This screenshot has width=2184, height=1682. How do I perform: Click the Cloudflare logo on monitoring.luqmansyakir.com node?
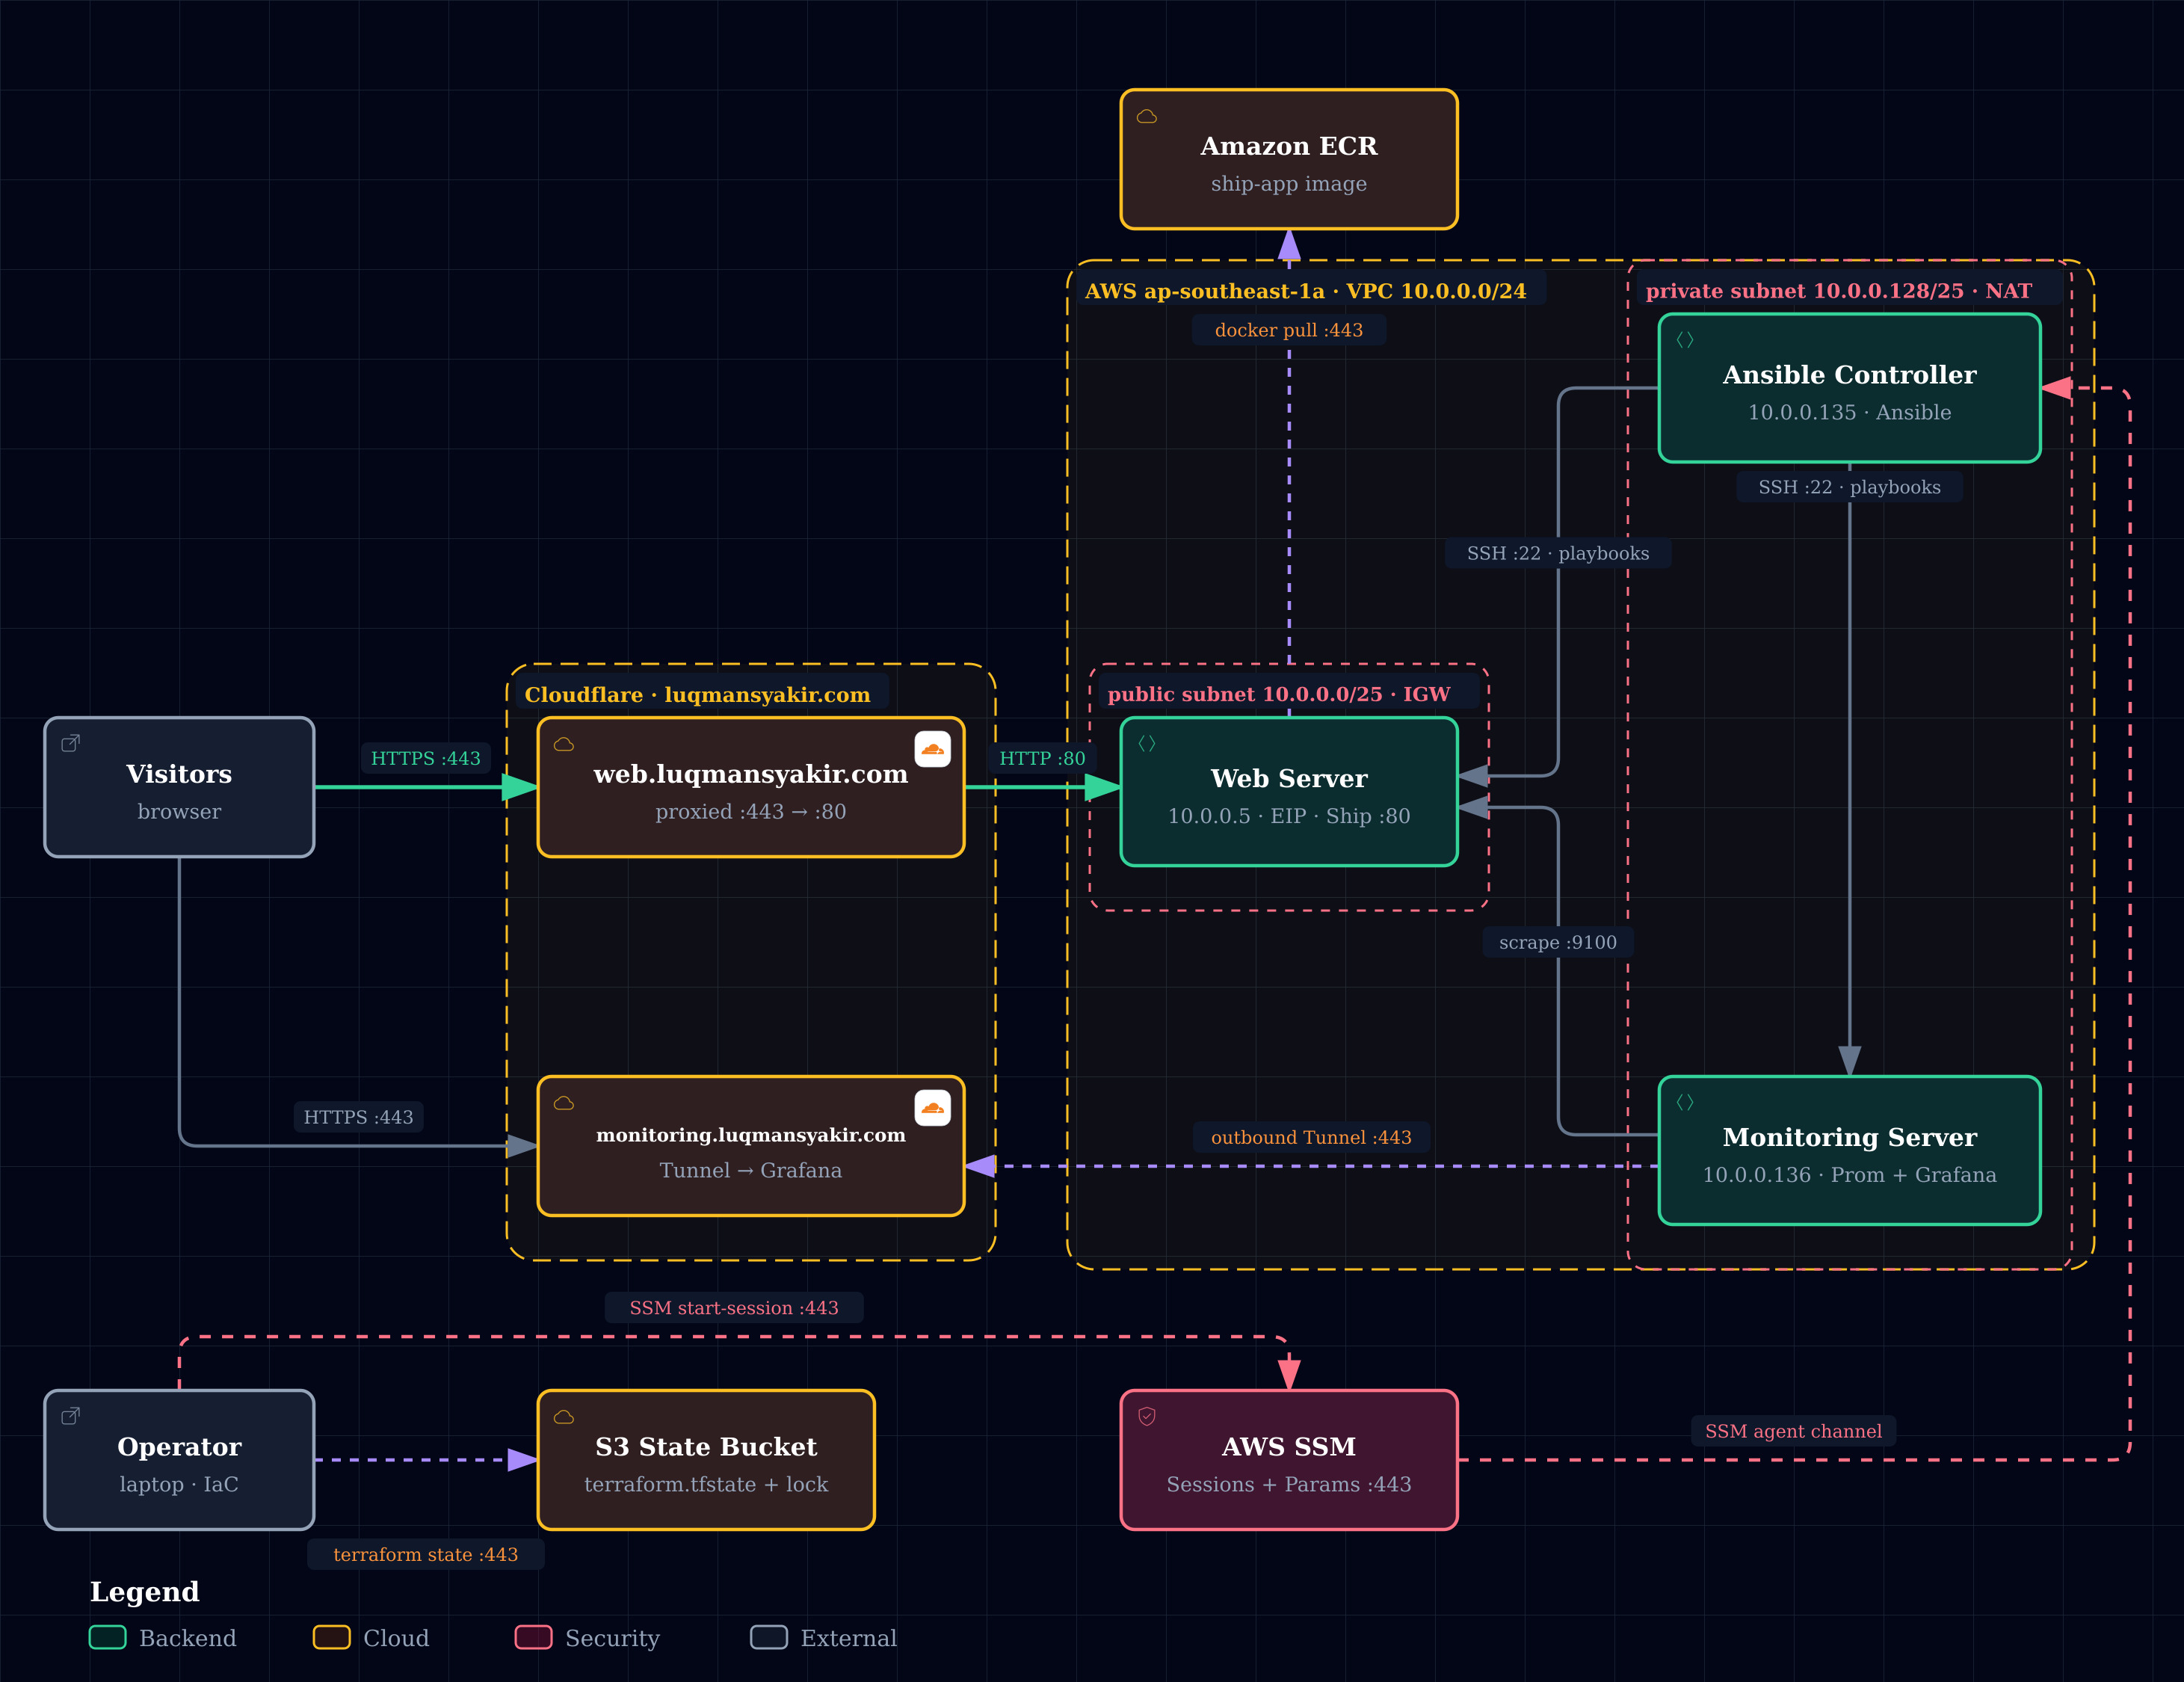(932, 1108)
